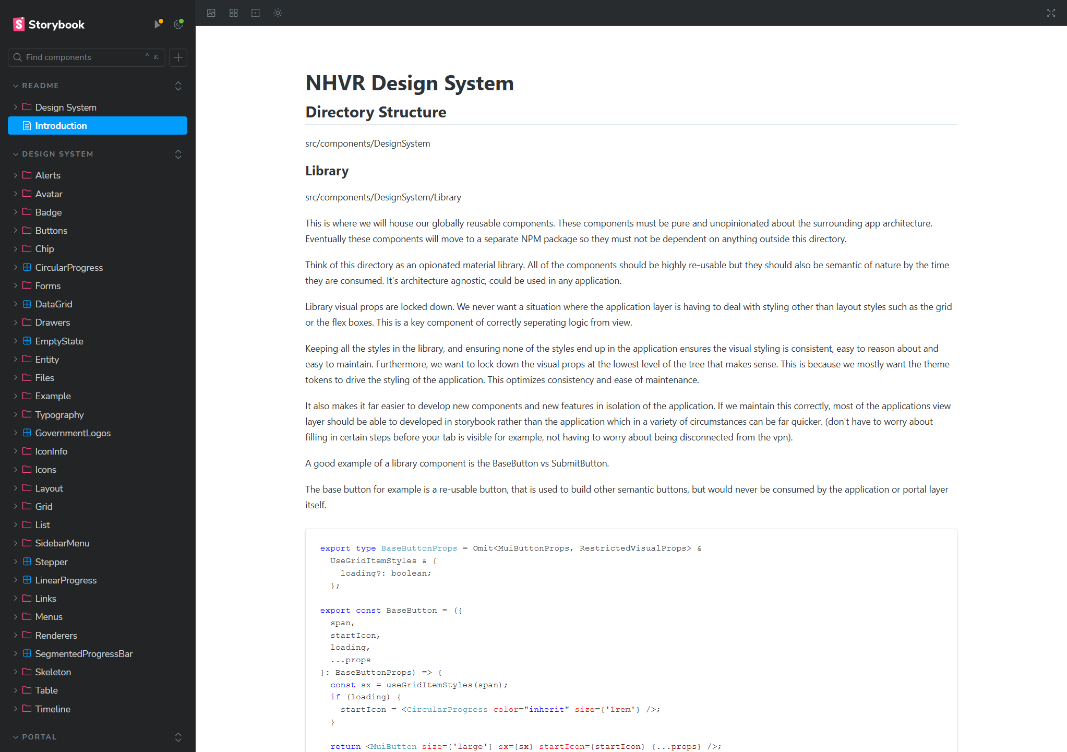Select the Introduction docs page
1067x752 pixels.
click(x=61, y=126)
